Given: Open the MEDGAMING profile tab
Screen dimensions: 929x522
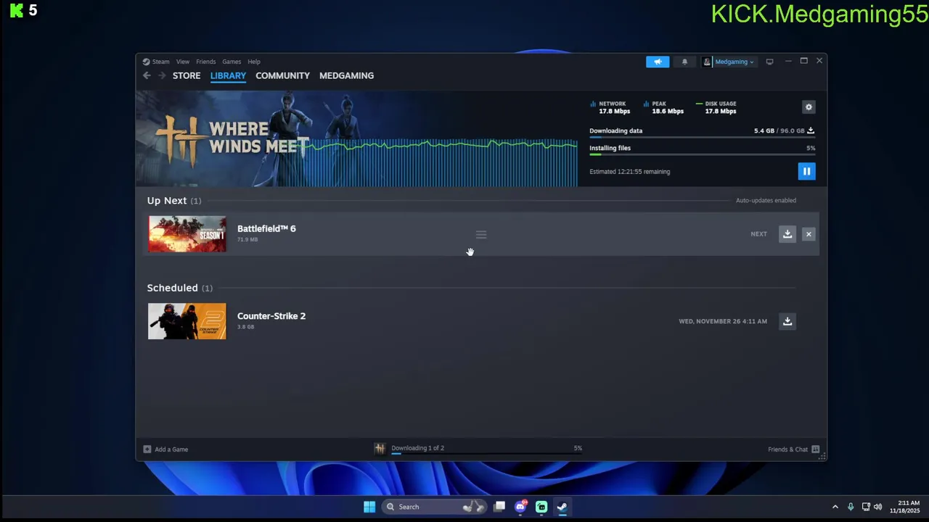Looking at the screenshot, I should click(346, 75).
